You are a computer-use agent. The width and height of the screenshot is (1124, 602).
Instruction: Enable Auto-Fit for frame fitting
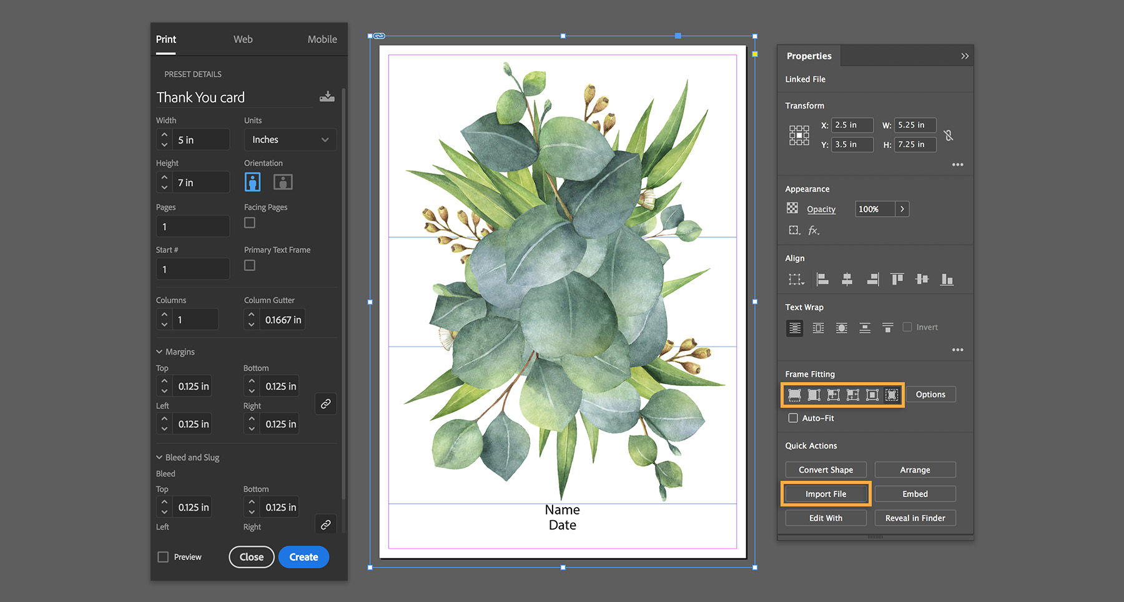pos(793,418)
